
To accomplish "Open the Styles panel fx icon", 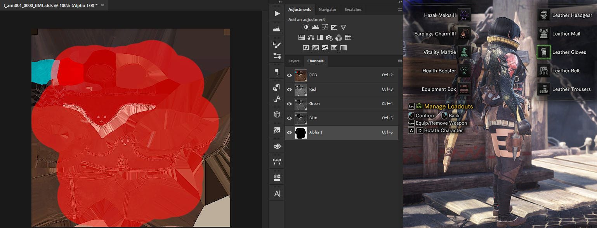I will (277, 131).
